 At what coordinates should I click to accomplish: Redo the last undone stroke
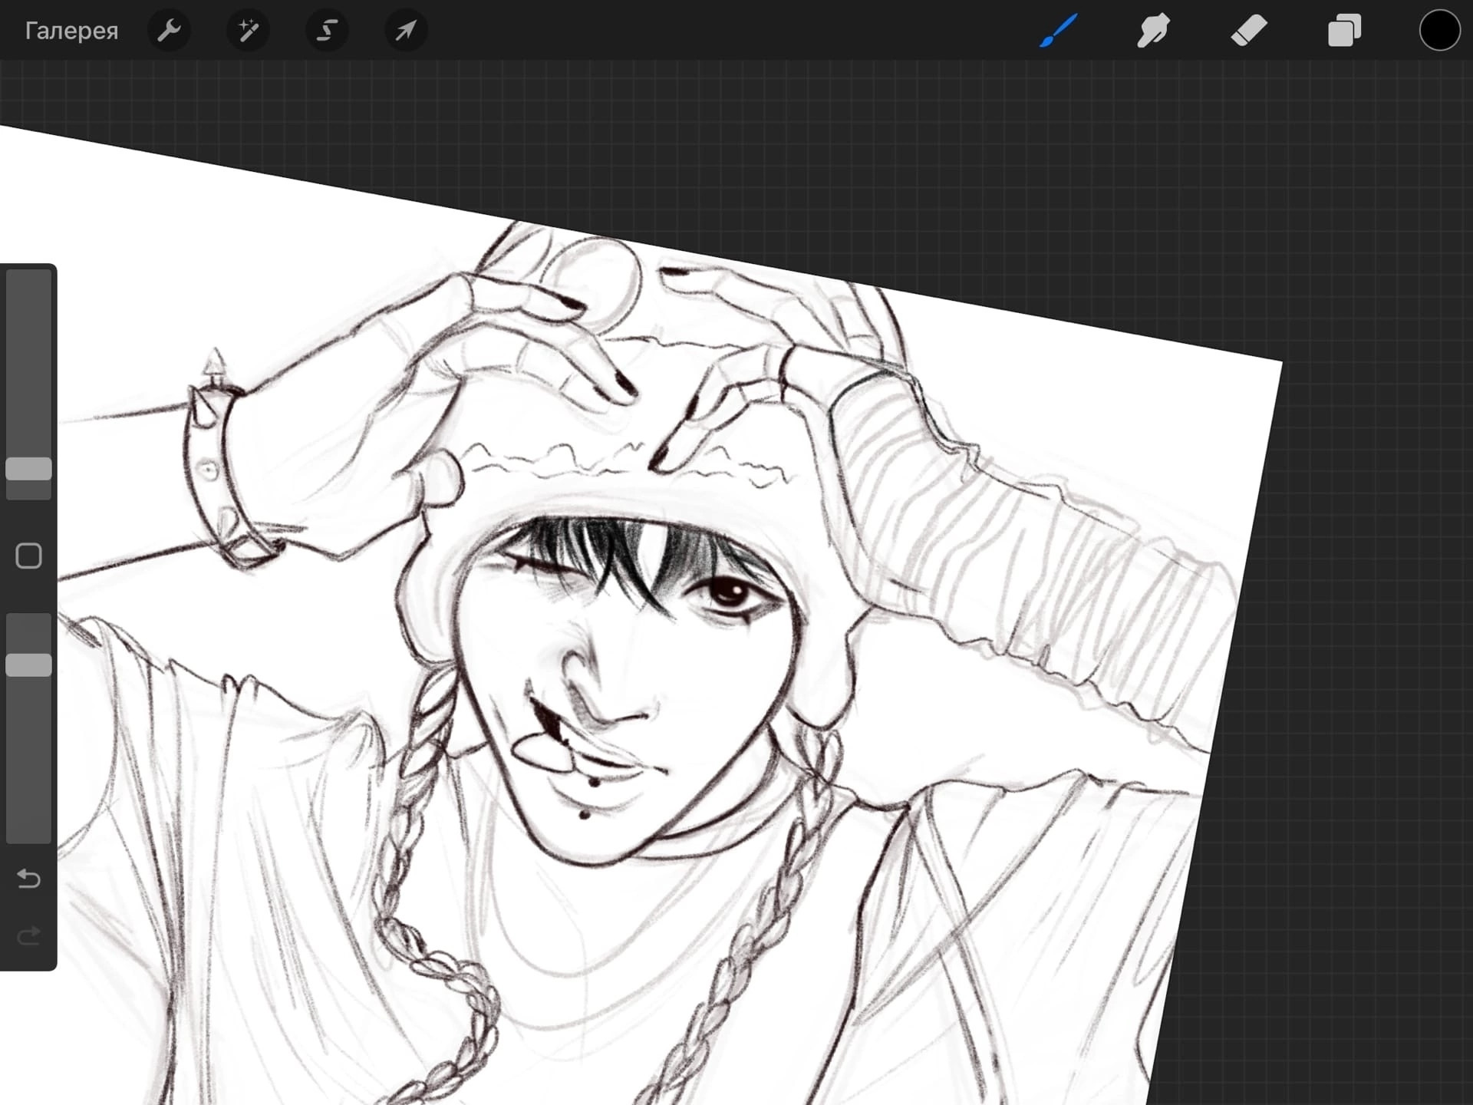(x=29, y=935)
